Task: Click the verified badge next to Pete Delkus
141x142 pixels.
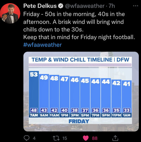Action: click(61, 6)
